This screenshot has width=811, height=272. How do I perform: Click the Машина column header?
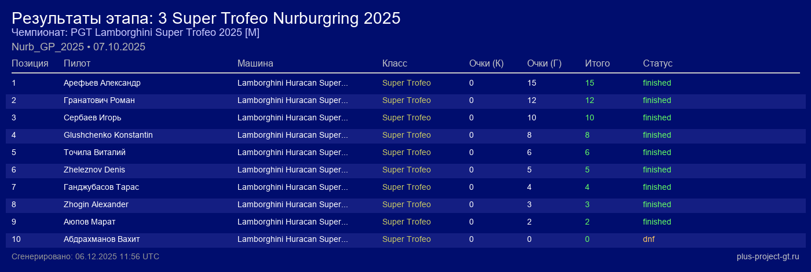tap(255, 63)
